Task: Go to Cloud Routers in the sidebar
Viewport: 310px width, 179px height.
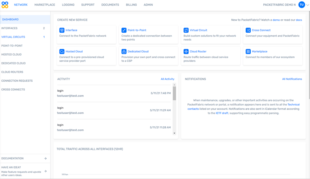Action: [25, 72]
